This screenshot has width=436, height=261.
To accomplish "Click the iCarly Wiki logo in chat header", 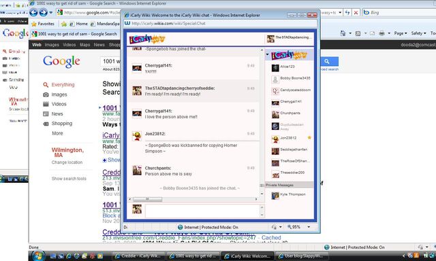I will tap(147, 39).
